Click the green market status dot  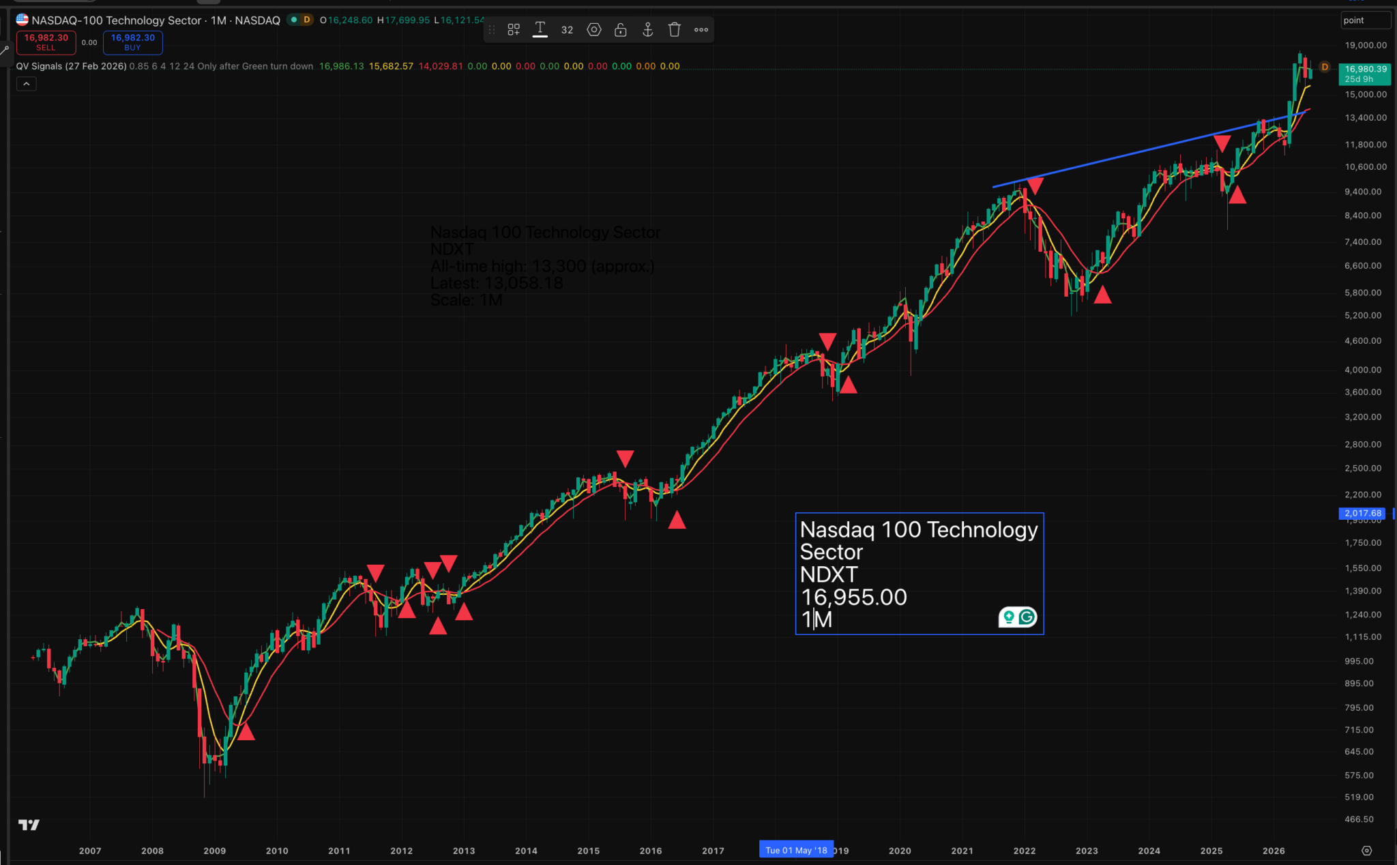click(294, 20)
